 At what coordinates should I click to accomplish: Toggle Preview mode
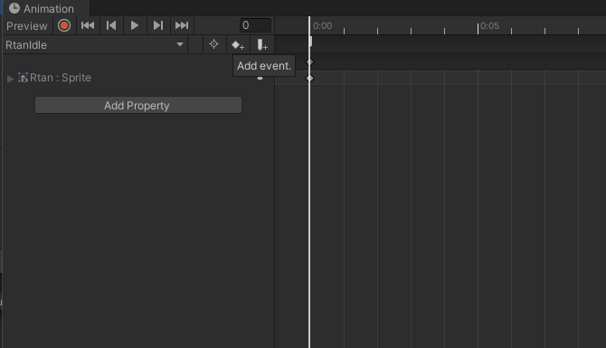pos(26,26)
